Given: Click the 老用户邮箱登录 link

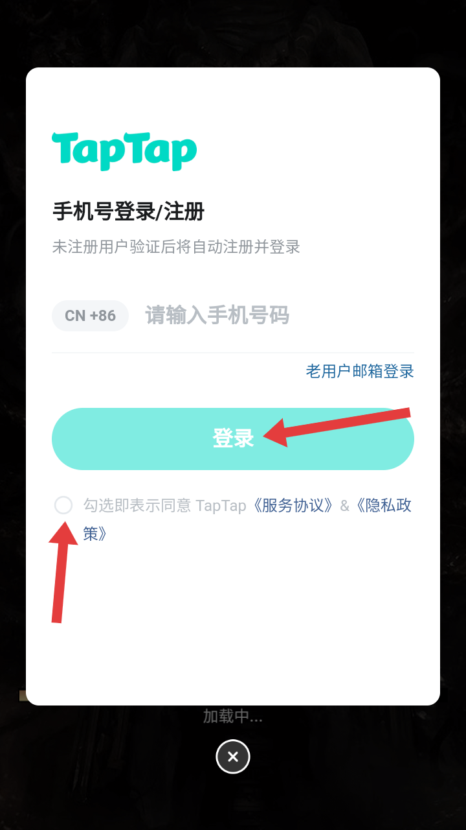Looking at the screenshot, I should pyautogui.click(x=360, y=372).
